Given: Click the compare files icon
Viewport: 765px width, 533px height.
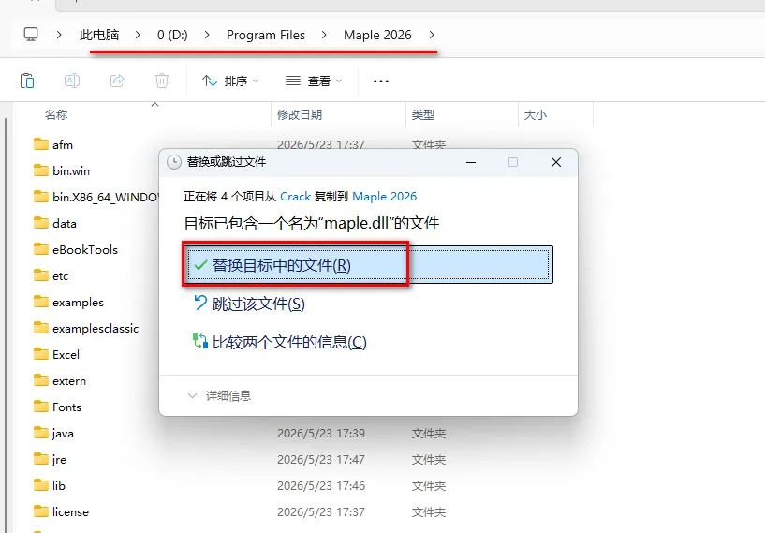Looking at the screenshot, I should (200, 341).
